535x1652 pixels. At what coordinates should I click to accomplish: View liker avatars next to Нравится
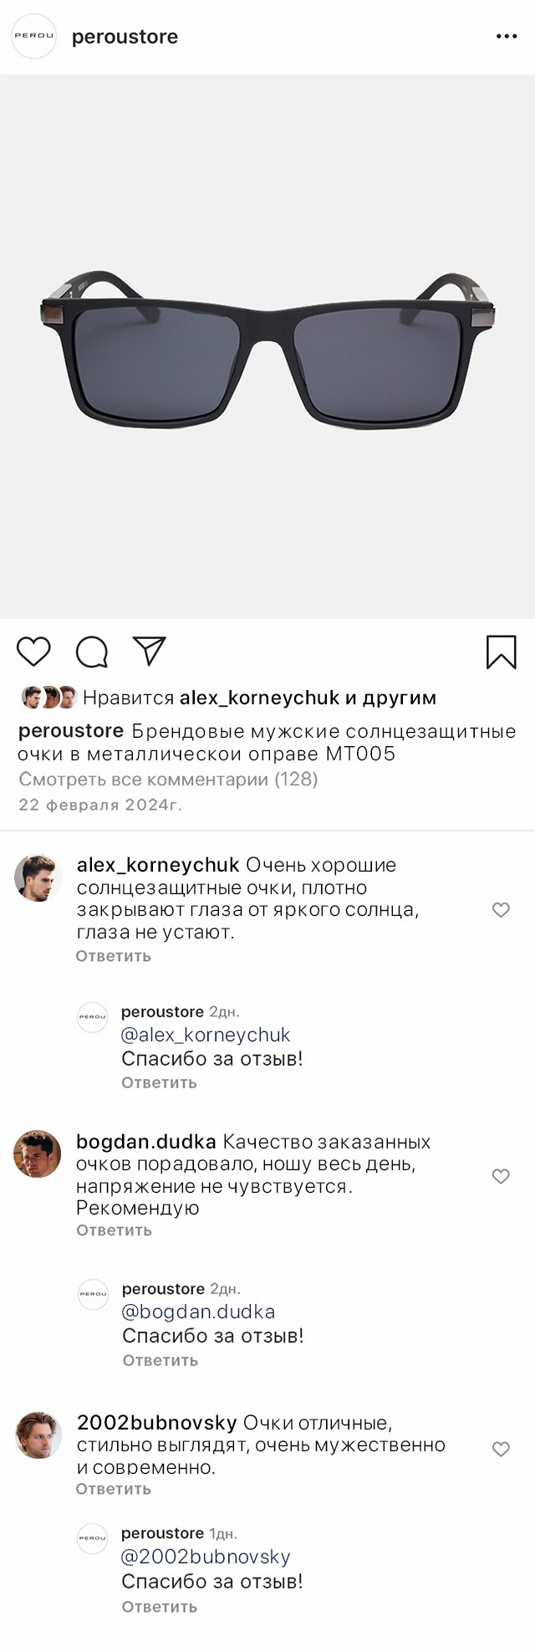point(49,698)
